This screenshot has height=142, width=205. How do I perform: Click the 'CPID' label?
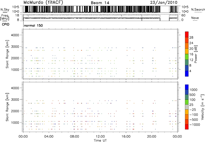point(6,24)
